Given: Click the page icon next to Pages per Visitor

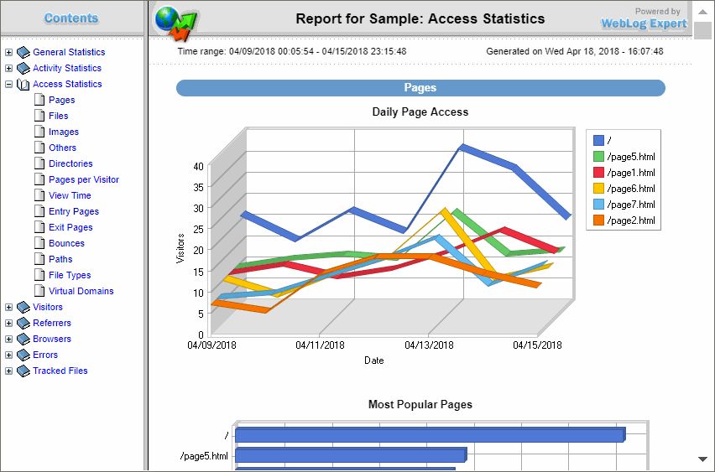Looking at the screenshot, I should [x=40, y=179].
